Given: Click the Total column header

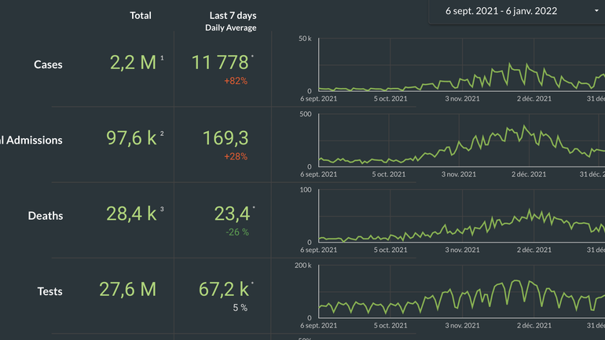Looking at the screenshot, I should click(x=141, y=16).
